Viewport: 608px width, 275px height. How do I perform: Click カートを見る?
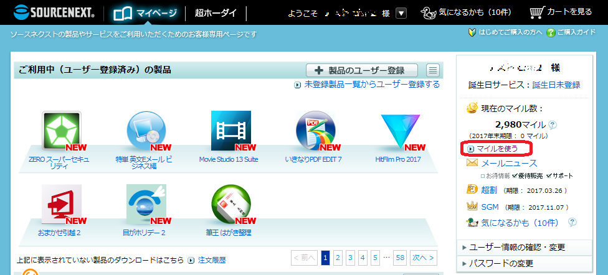tap(569, 12)
